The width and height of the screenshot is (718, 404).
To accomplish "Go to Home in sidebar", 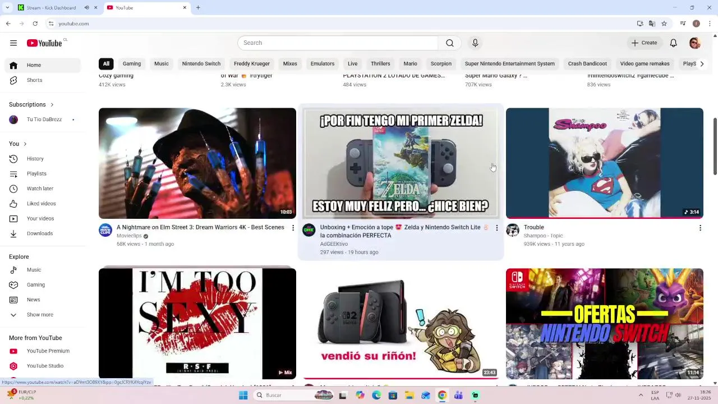I will pyautogui.click(x=43, y=65).
